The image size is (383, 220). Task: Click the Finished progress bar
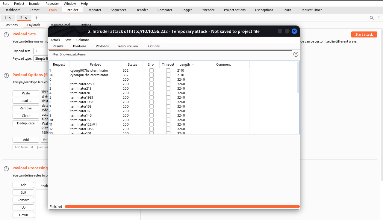click(x=182, y=207)
